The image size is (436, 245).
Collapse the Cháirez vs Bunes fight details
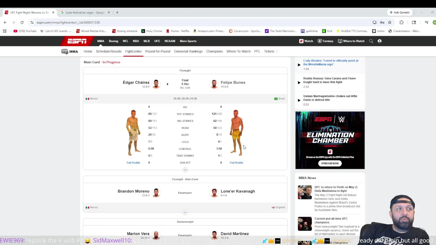pyautogui.click(x=185, y=170)
